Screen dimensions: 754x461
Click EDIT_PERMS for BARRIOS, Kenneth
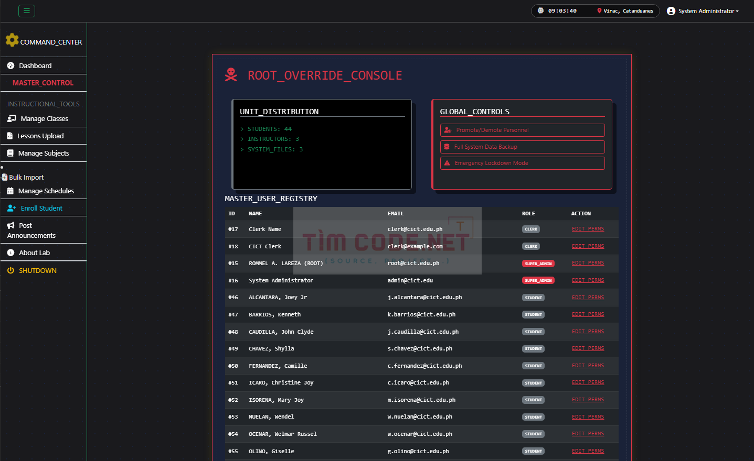point(588,314)
